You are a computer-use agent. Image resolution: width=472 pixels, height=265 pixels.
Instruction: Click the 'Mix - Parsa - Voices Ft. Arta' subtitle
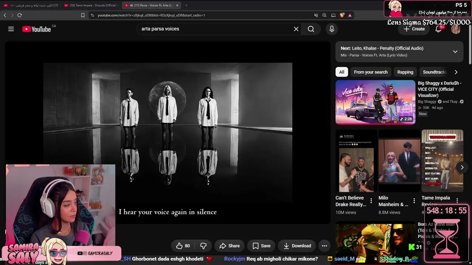coord(374,55)
